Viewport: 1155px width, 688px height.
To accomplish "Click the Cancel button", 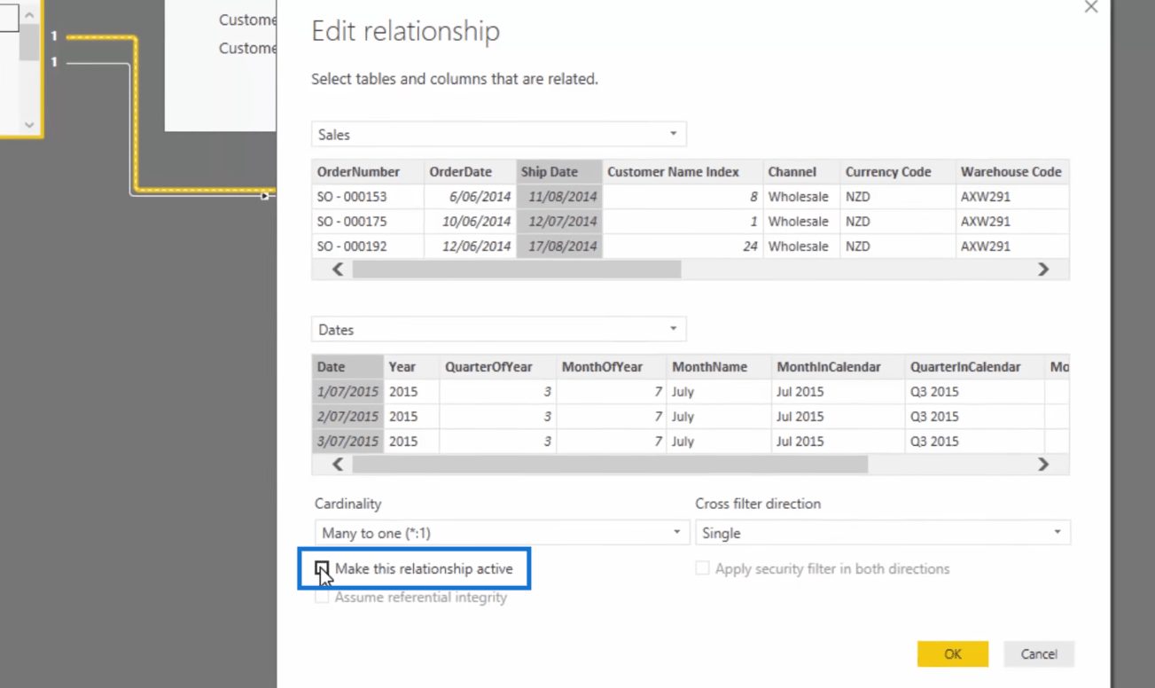I will [x=1039, y=654].
